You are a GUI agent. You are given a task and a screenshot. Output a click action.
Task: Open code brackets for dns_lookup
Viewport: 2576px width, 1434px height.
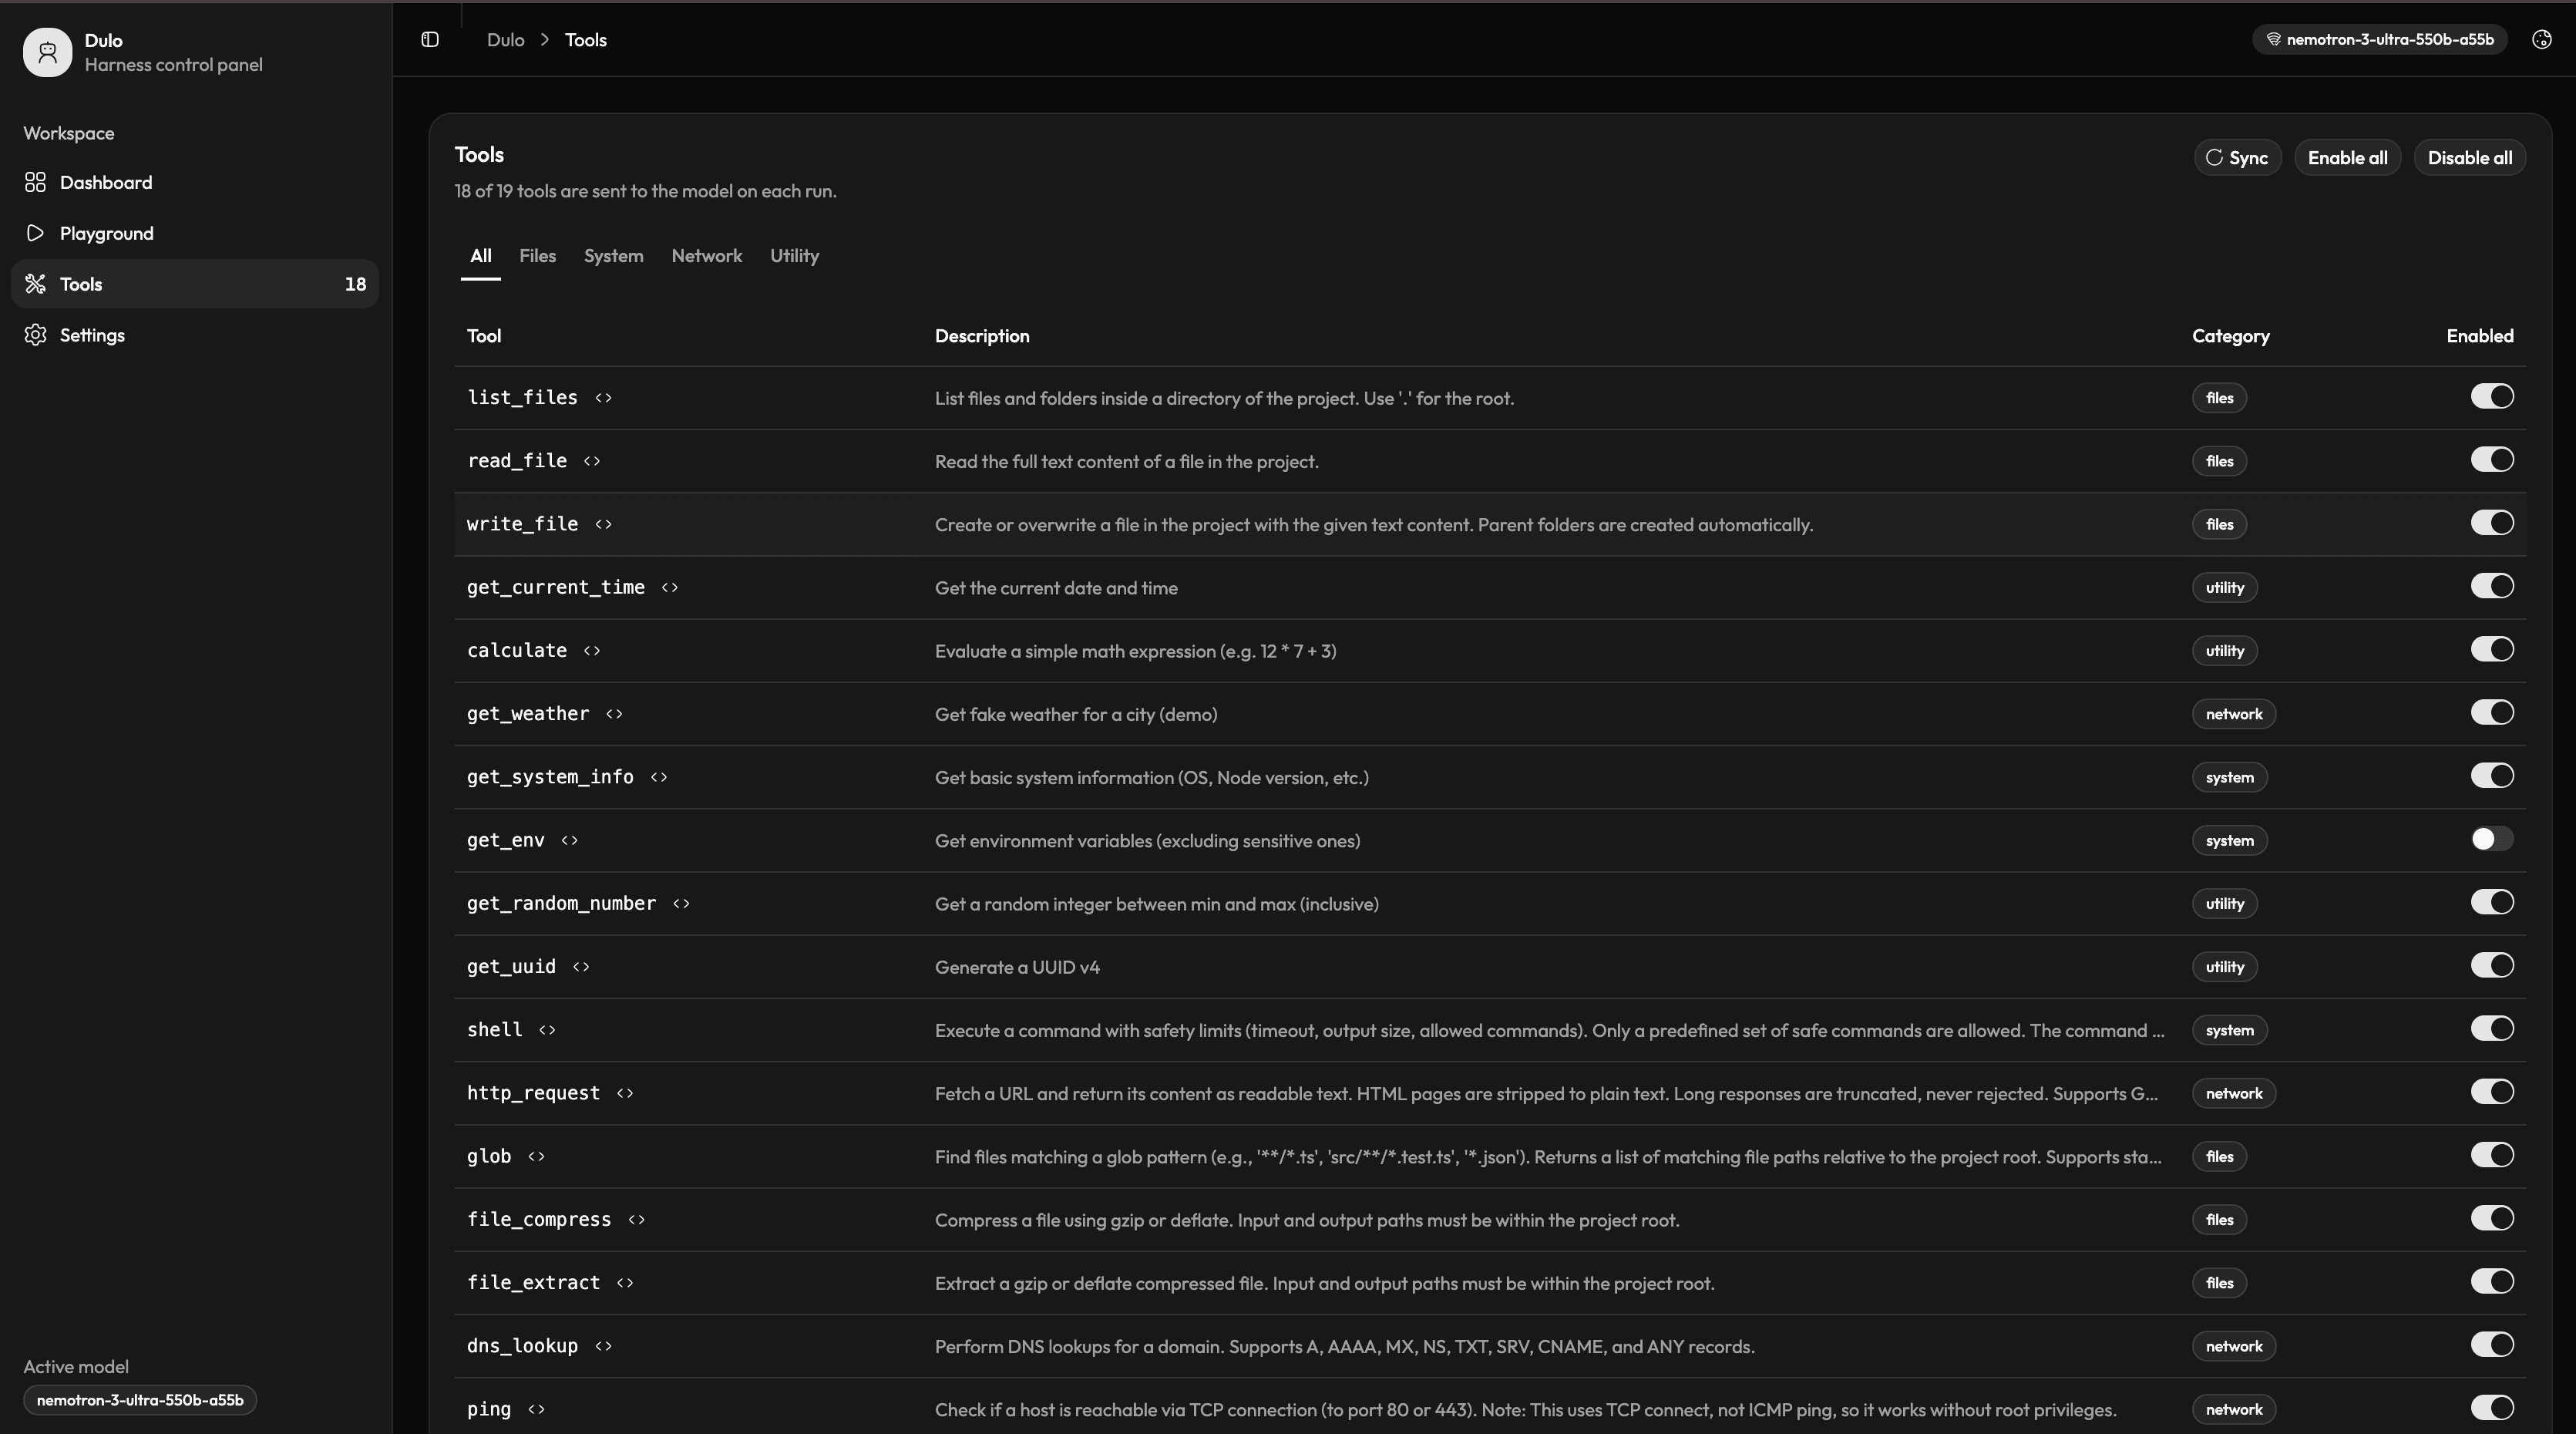click(603, 1346)
